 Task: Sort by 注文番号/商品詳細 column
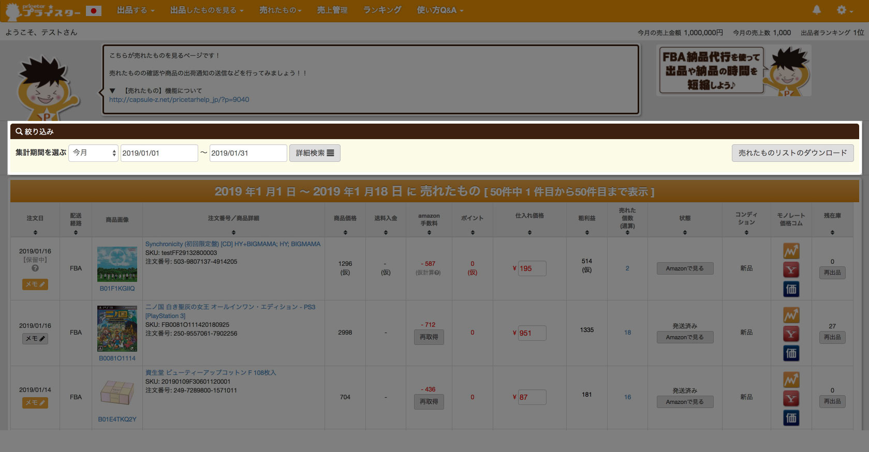(233, 232)
